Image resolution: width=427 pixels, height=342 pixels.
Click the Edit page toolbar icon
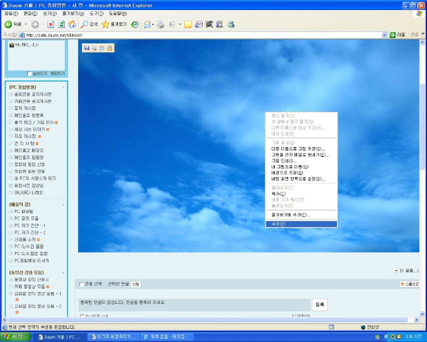[x=172, y=25]
